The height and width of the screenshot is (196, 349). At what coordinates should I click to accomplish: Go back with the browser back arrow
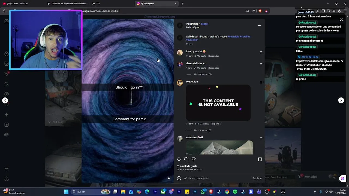point(4,11)
